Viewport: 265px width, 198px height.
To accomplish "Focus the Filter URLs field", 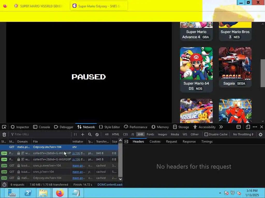I will tap(41, 134).
